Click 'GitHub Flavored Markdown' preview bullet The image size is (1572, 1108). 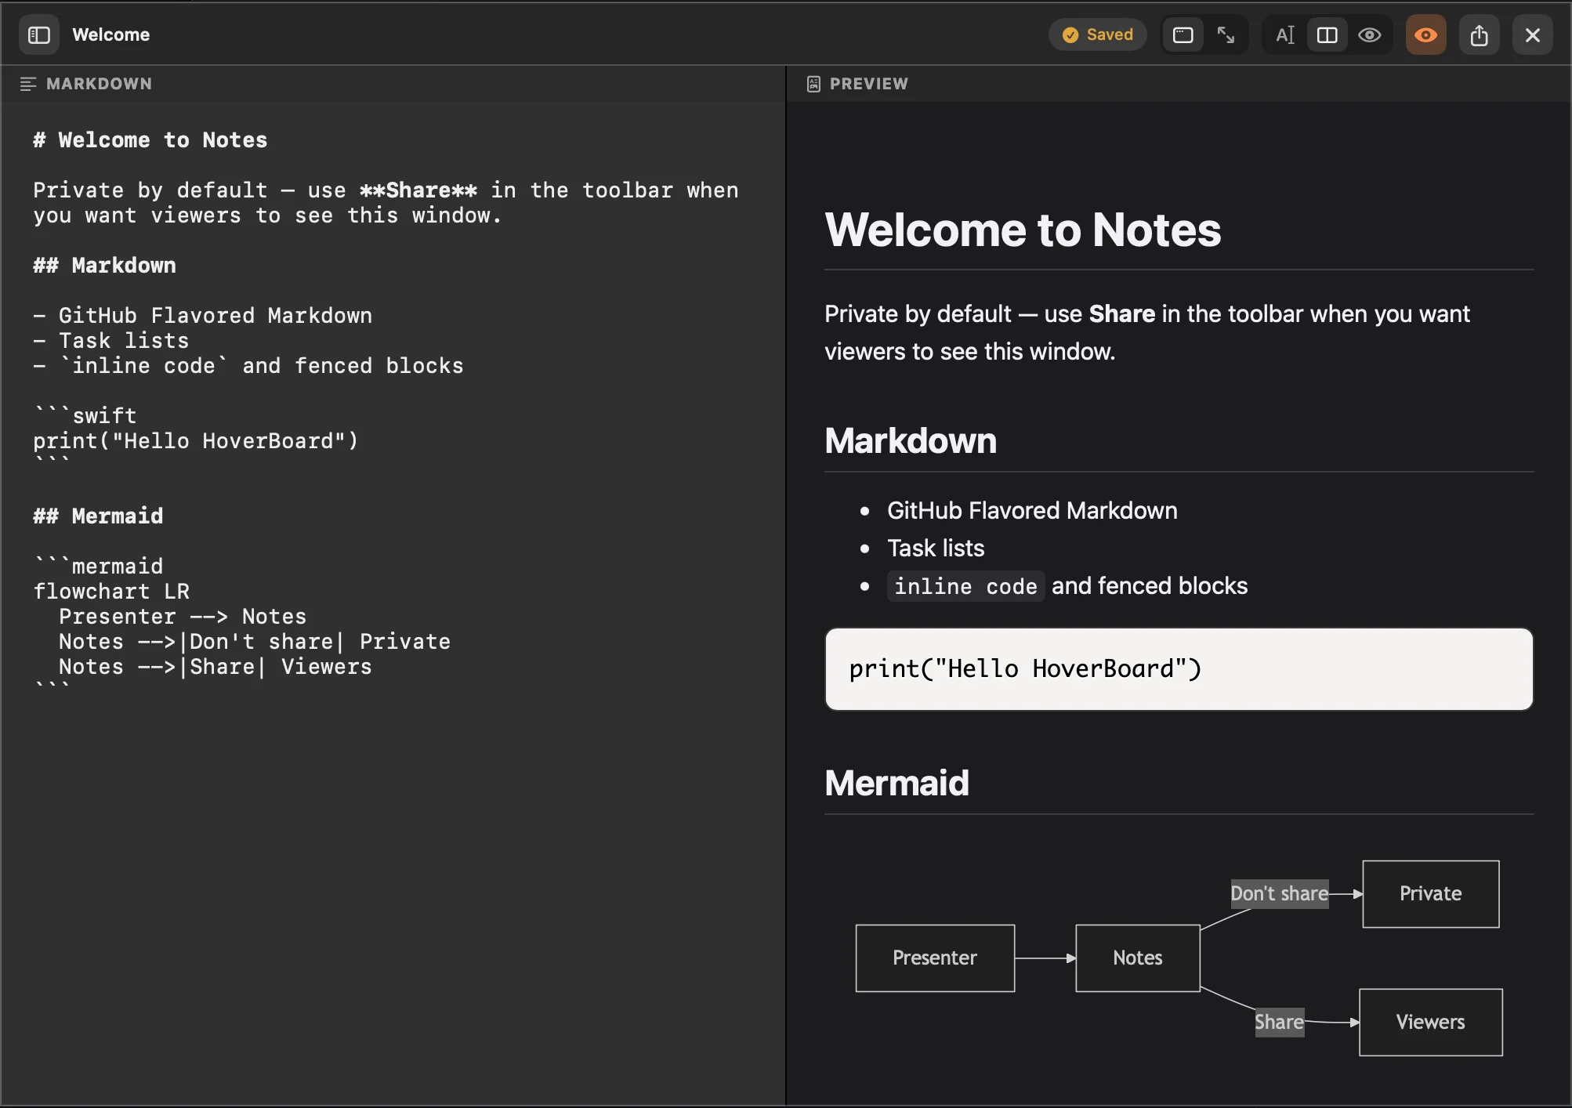coord(1032,511)
